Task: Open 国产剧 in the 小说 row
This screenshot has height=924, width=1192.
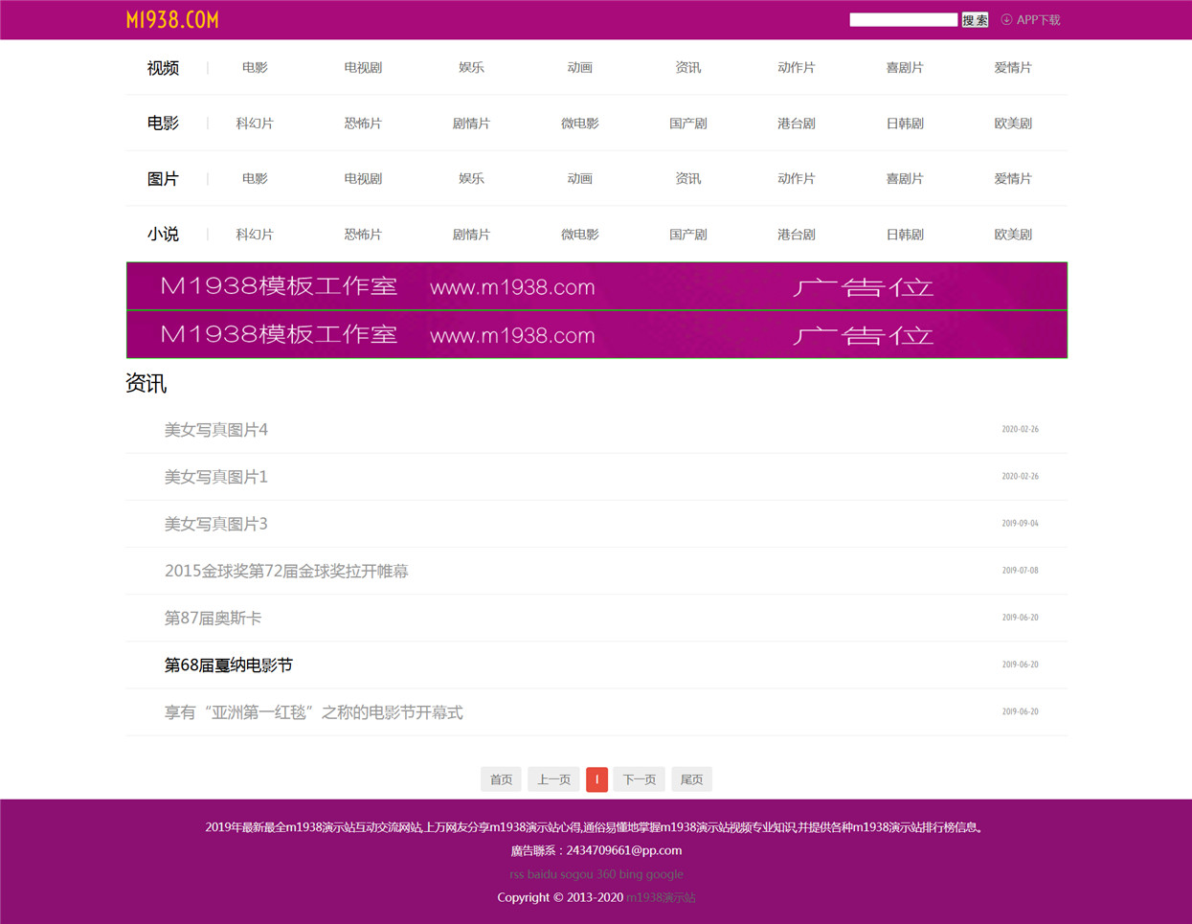Action: click(687, 235)
